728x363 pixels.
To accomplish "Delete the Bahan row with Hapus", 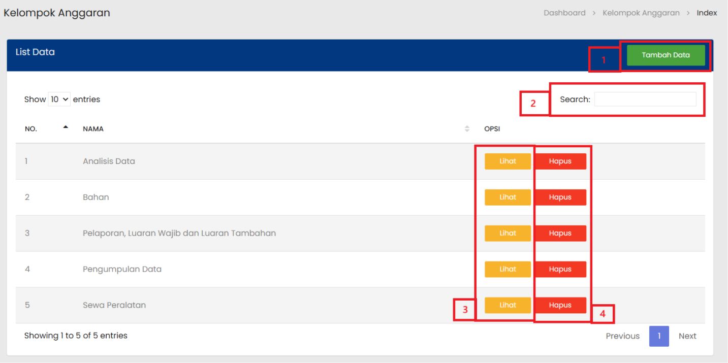I will click(560, 197).
